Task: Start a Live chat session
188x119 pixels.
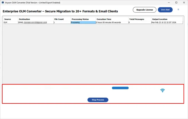Action: coord(165,10)
